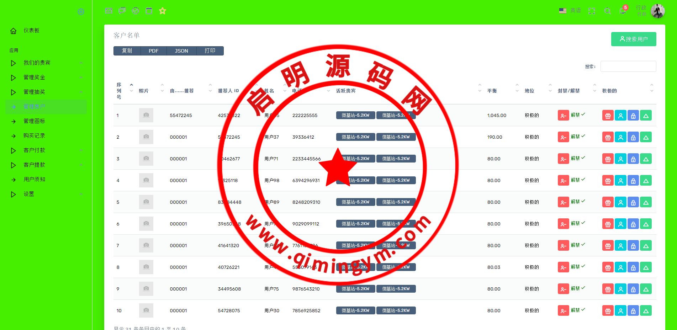Toggle sidebar collapse circle icon
This screenshot has height=330, width=677.
click(81, 12)
